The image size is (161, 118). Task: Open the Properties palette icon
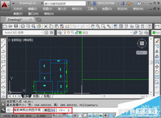click(x=115, y=26)
